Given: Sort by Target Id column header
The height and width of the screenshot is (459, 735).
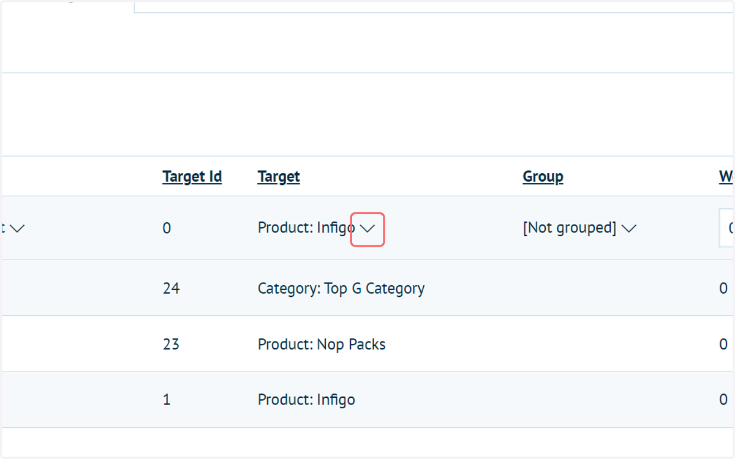Looking at the screenshot, I should [192, 177].
